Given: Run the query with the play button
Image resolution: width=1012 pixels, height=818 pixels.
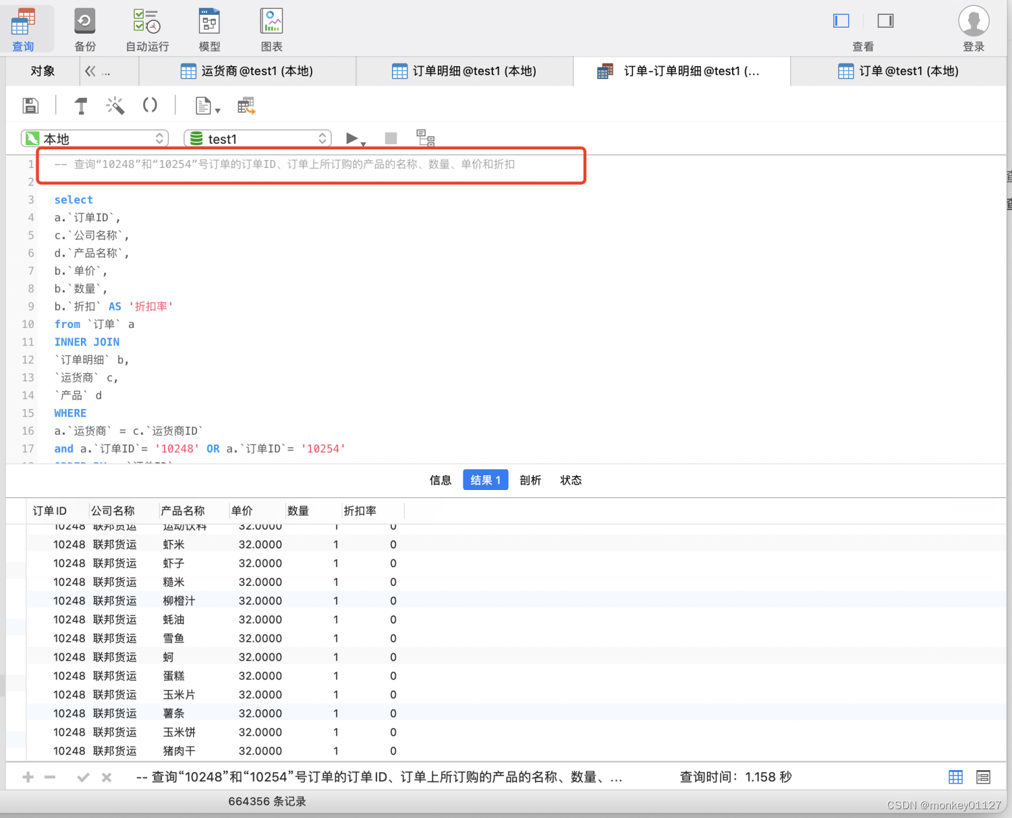Looking at the screenshot, I should point(352,138).
